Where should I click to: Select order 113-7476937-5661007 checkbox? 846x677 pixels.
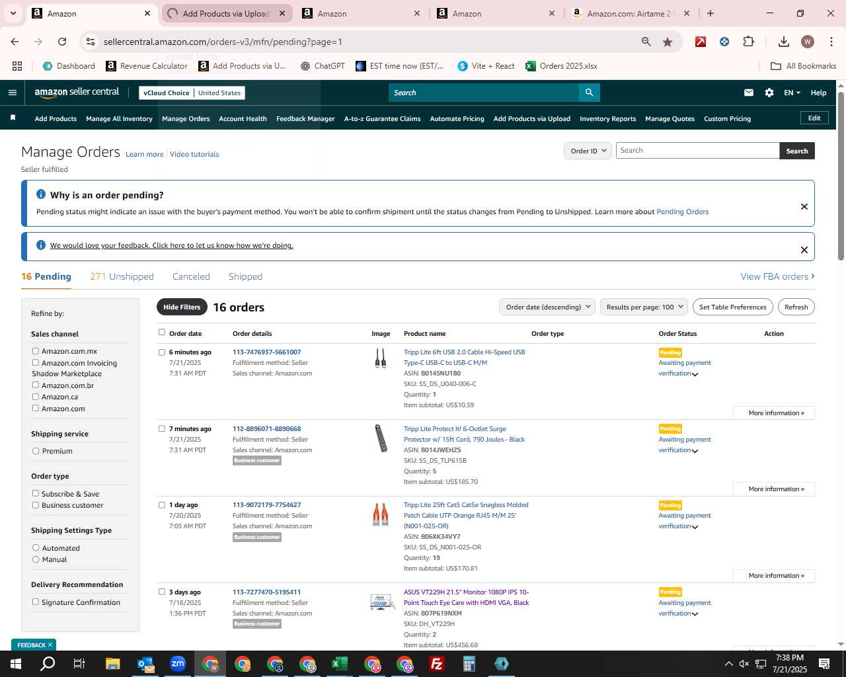pos(162,352)
